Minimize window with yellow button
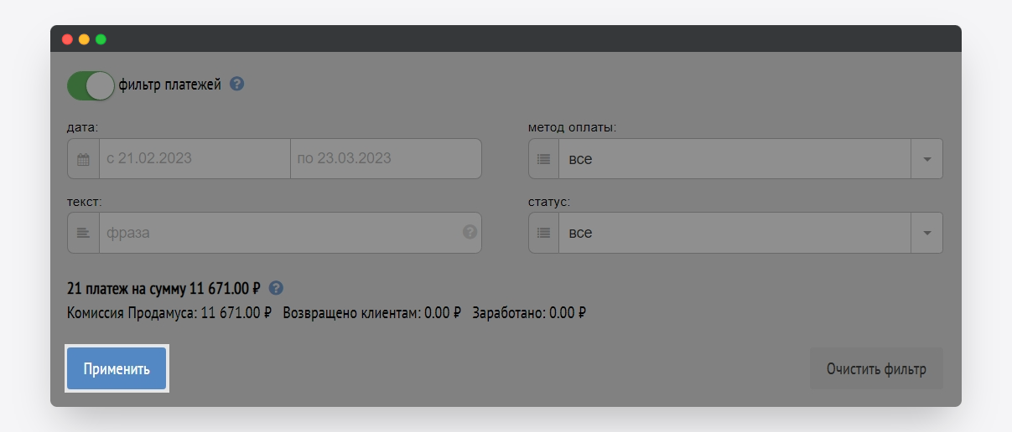 click(84, 39)
